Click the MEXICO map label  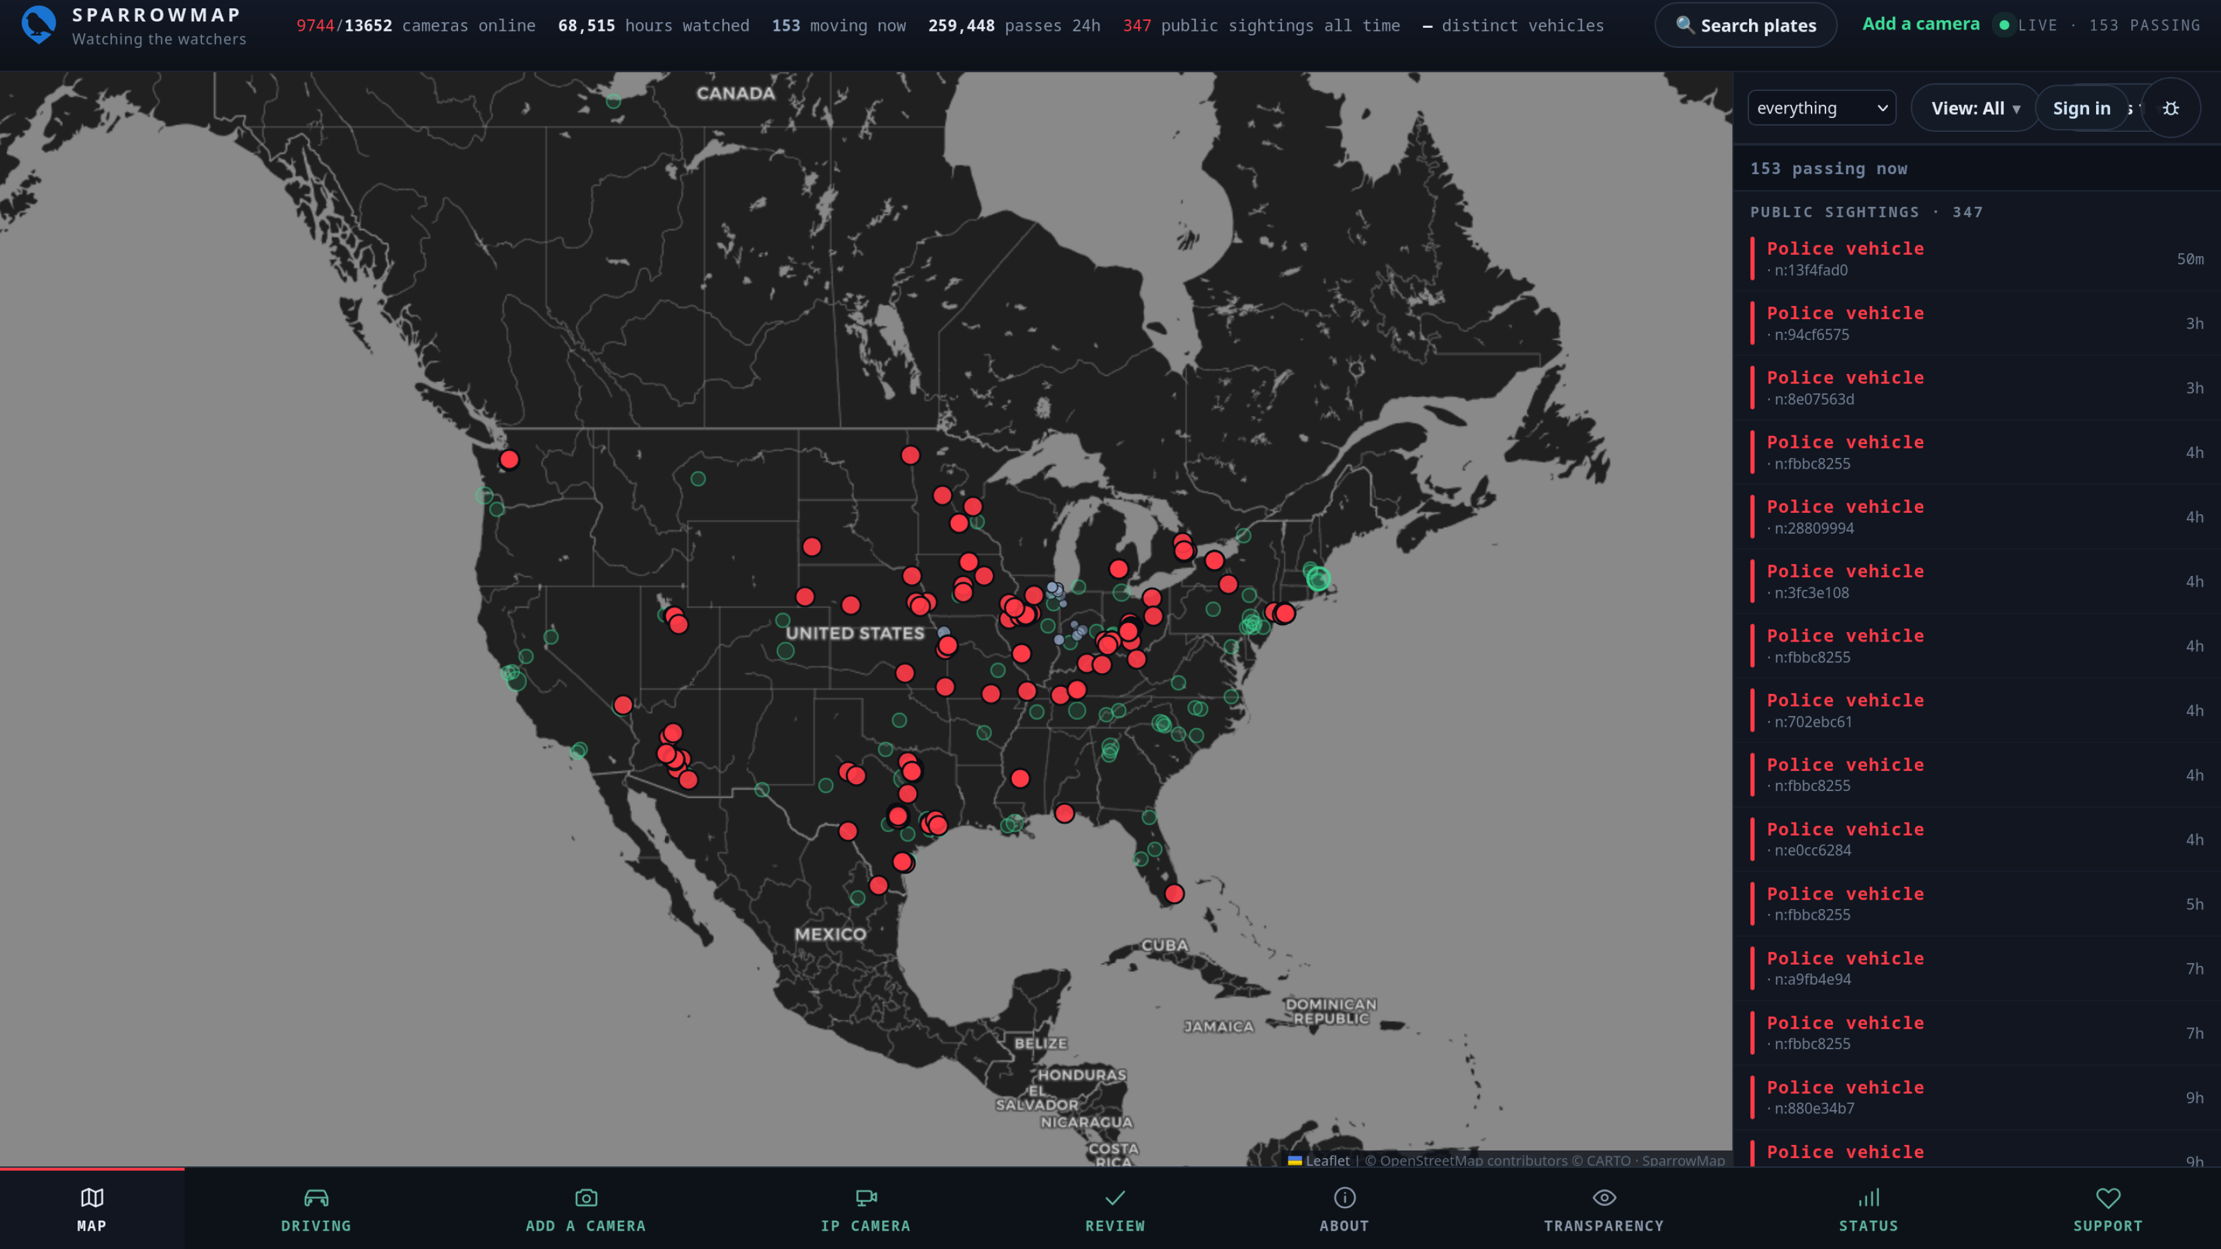click(x=830, y=934)
